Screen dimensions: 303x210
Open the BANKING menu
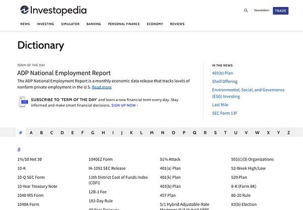[x=94, y=24]
